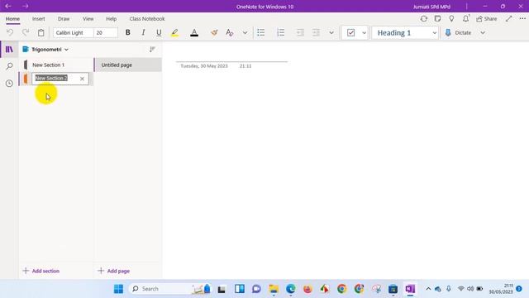Expand Dictate language options chevron
The image size is (529, 298).
[x=483, y=33]
